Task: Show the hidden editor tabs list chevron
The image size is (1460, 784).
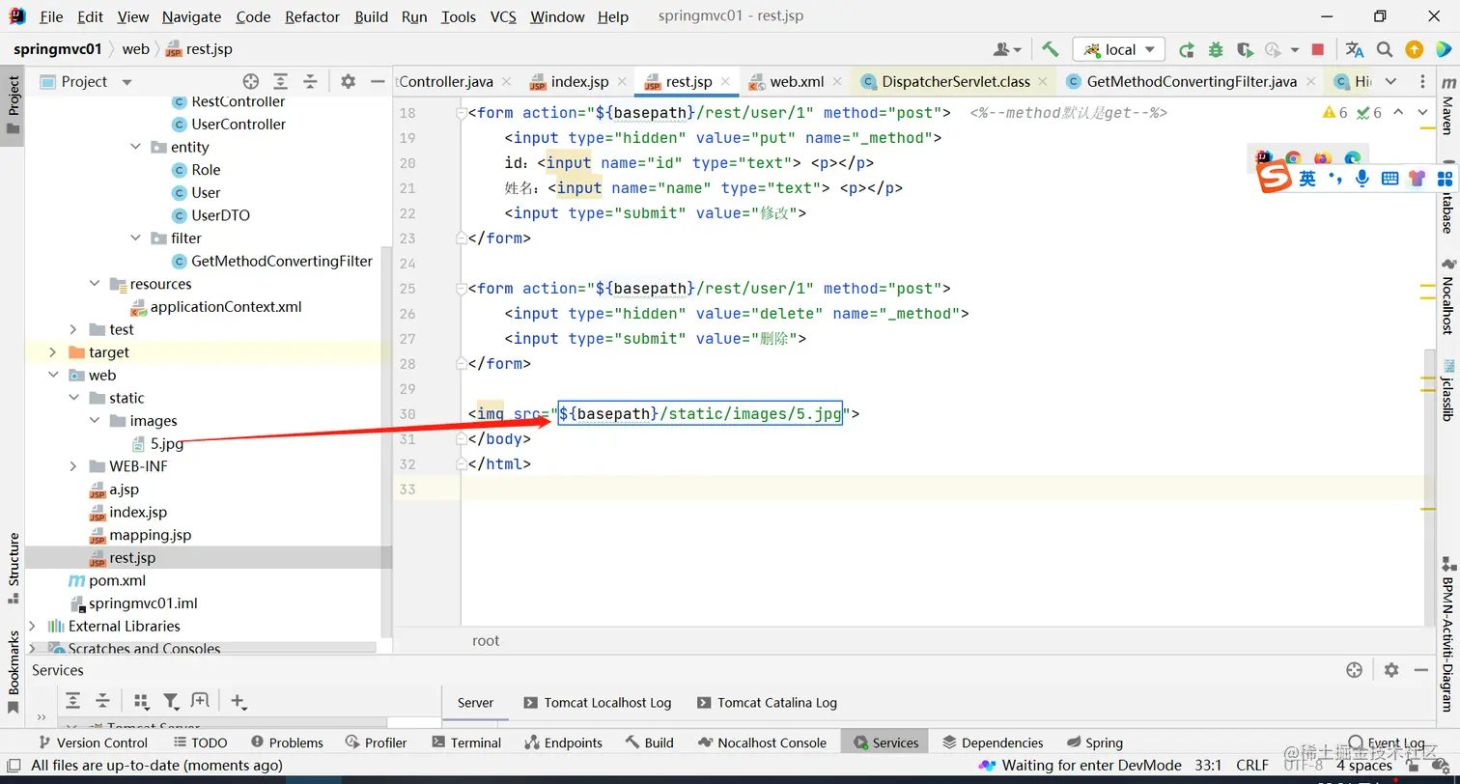Action: point(1390,82)
